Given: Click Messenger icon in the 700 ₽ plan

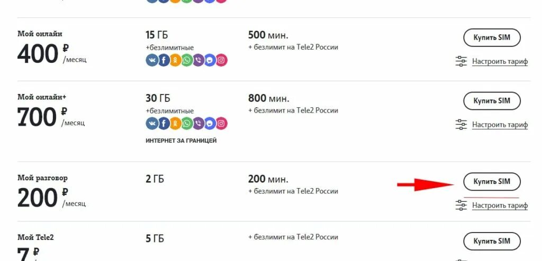Looking at the screenshot, I should point(210,124).
